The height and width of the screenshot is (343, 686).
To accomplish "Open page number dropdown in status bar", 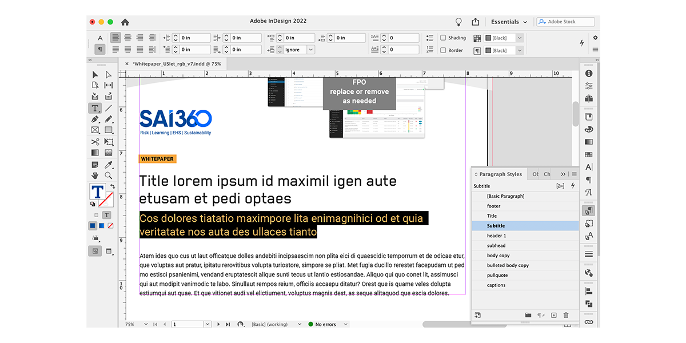I will (209, 324).
